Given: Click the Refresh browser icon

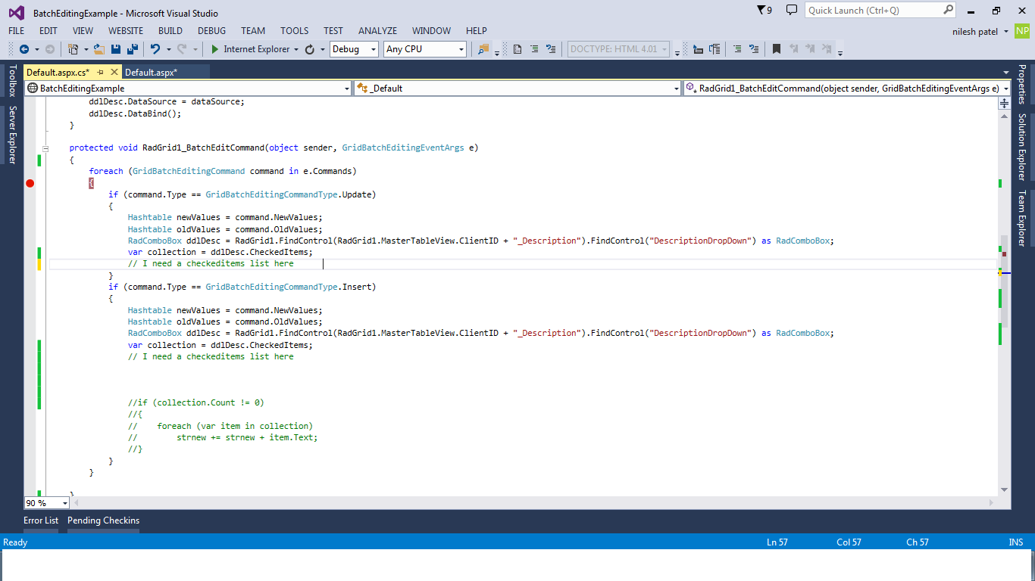Looking at the screenshot, I should pyautogui.click(x=310, y=49).
